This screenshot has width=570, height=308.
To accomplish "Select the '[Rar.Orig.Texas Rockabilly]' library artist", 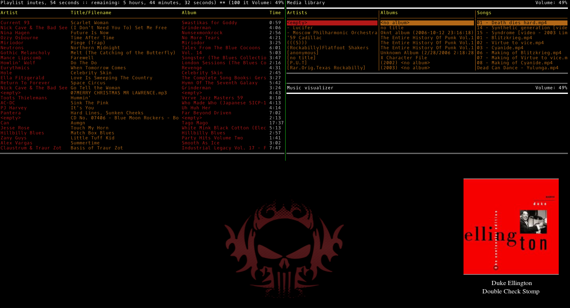I will tap(326, 68).
